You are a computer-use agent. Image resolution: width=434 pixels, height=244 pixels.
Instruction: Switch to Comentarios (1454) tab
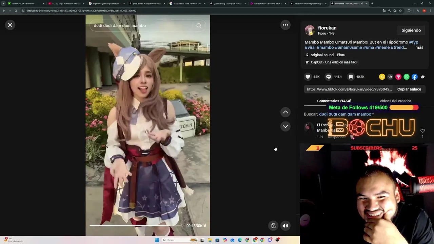334,101
